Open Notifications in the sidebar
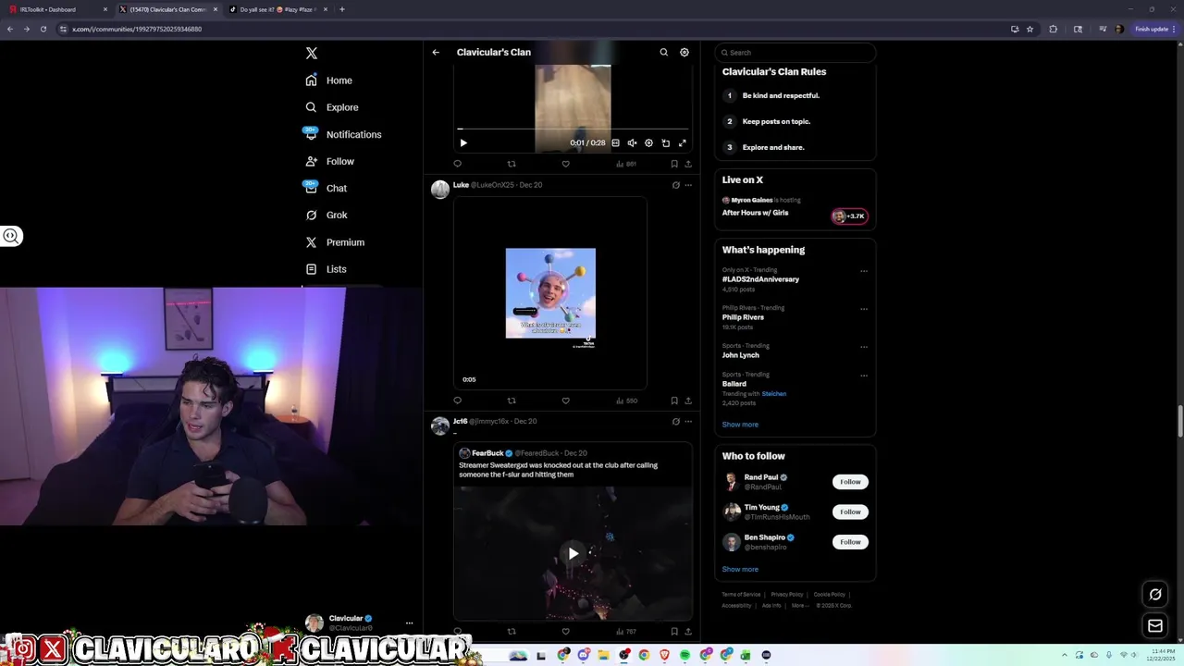 click(x=342, y=134)
